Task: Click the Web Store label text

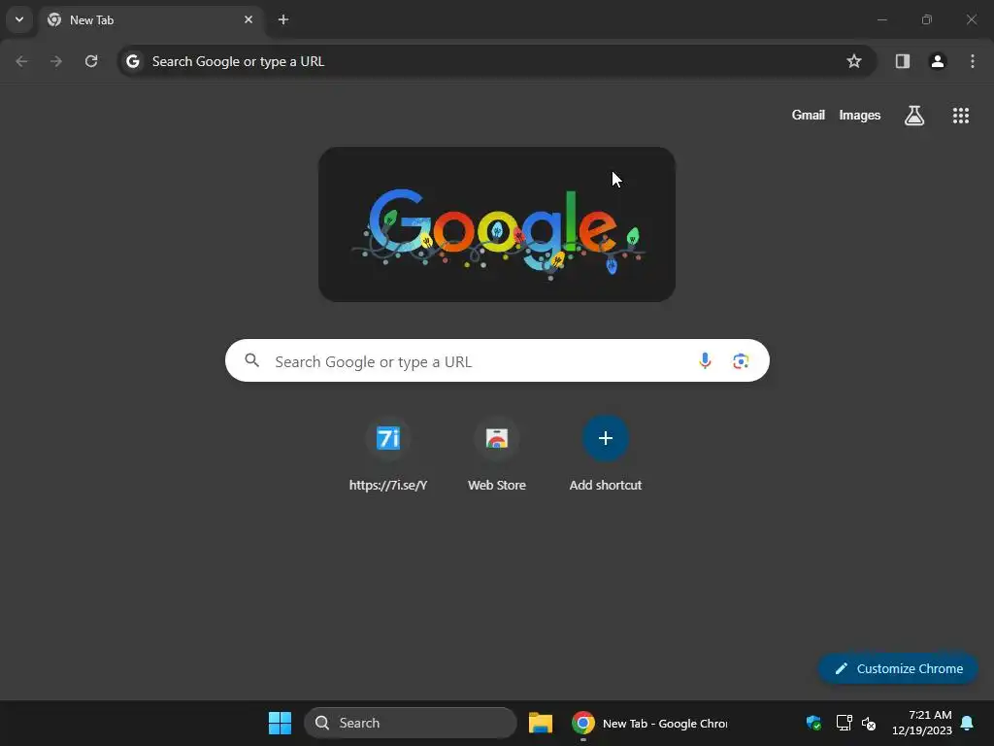Action: click(497, 486)
